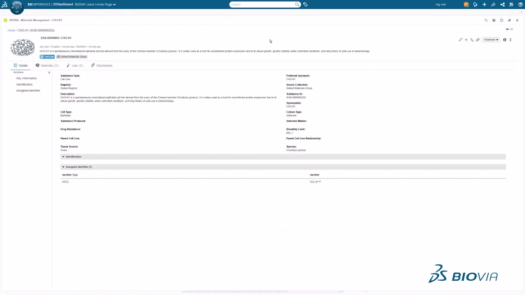
Task: Switch to the Details tab
Action: 21,66
